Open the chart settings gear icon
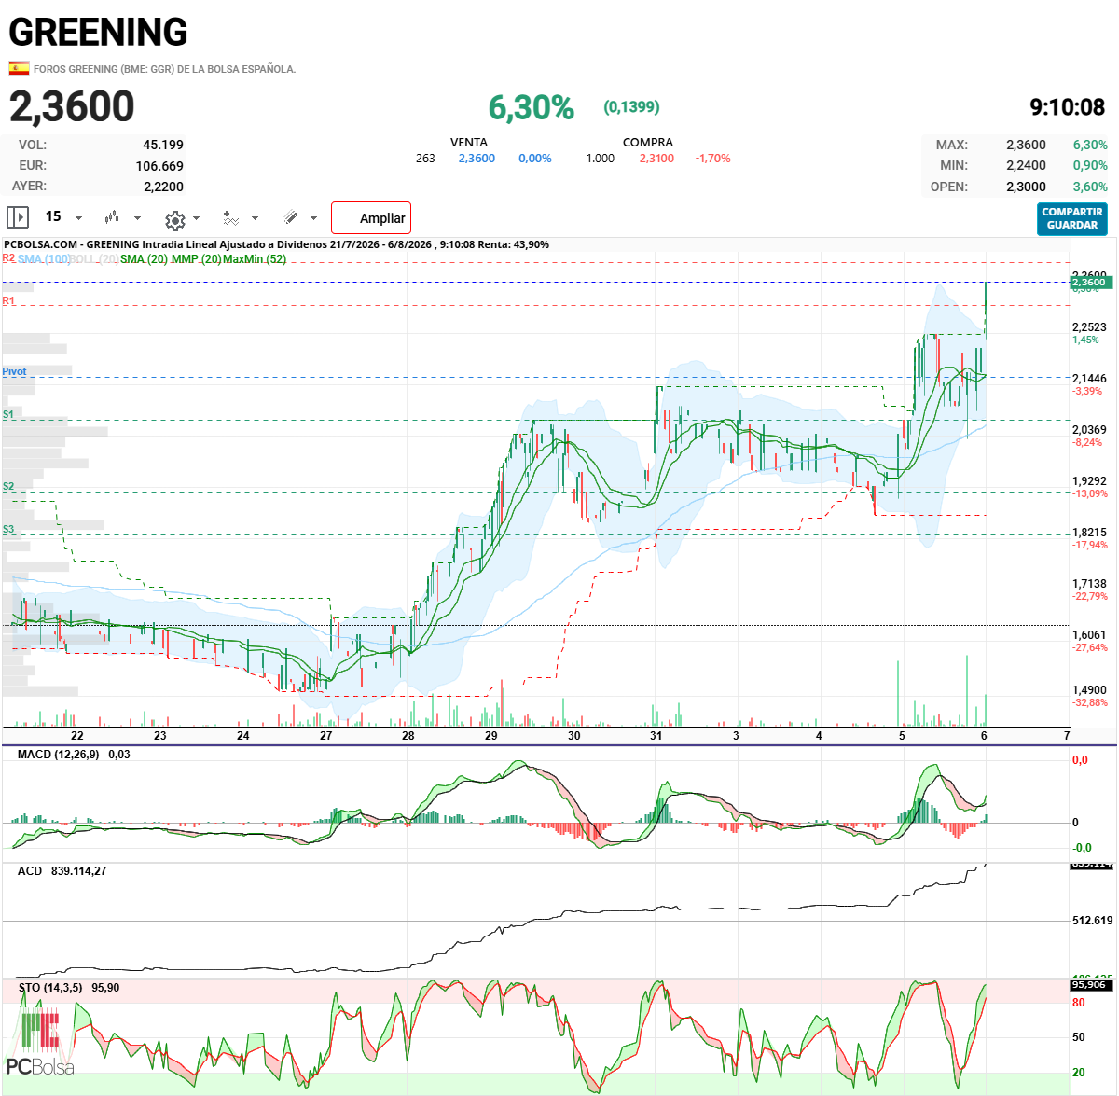The width and height of the screenshot is (1119, 1096). click(174, 219)
